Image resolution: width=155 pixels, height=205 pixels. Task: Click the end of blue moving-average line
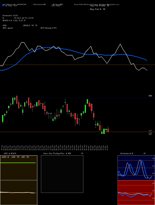pos(147,61)
